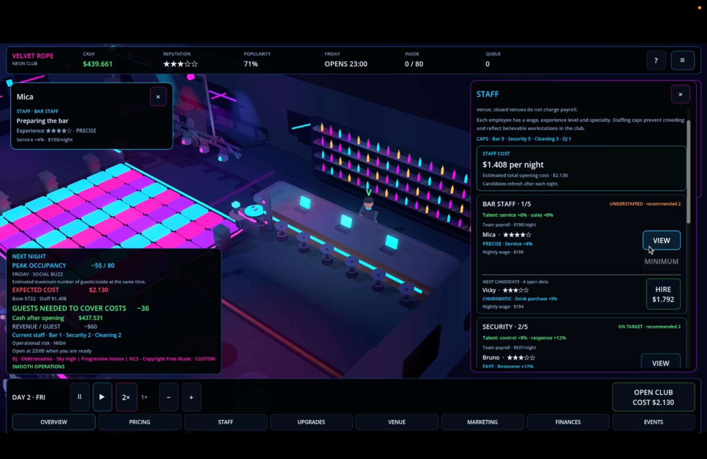This screenshot has height=459, width=707.
Task: Open the help question mark button
Action: [x=656, y=60]
